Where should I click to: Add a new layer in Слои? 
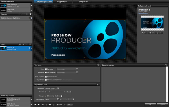pyautogui.click(x=20, y=44)
